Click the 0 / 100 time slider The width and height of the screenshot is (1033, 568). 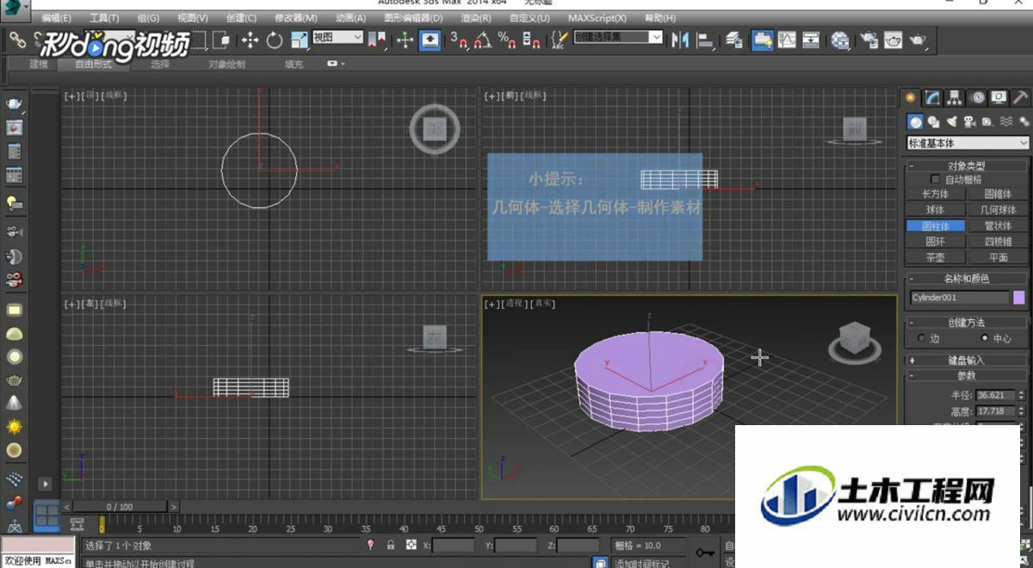click(121, 507)
